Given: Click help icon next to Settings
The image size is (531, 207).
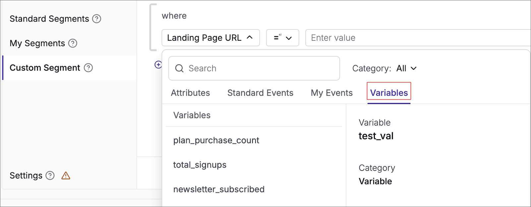Looking at the screenshot, I should point(50,176).
